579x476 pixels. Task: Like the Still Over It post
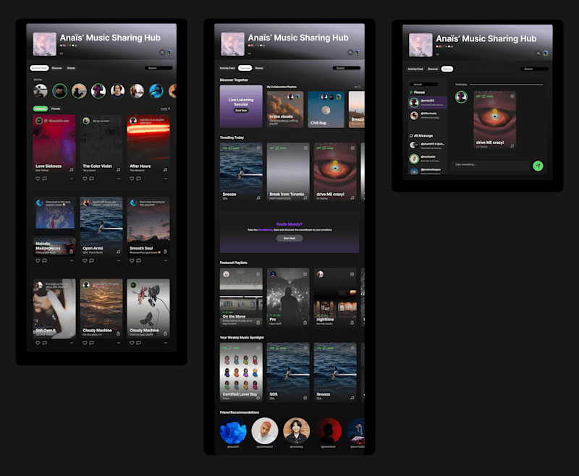(x=38, y=343)
